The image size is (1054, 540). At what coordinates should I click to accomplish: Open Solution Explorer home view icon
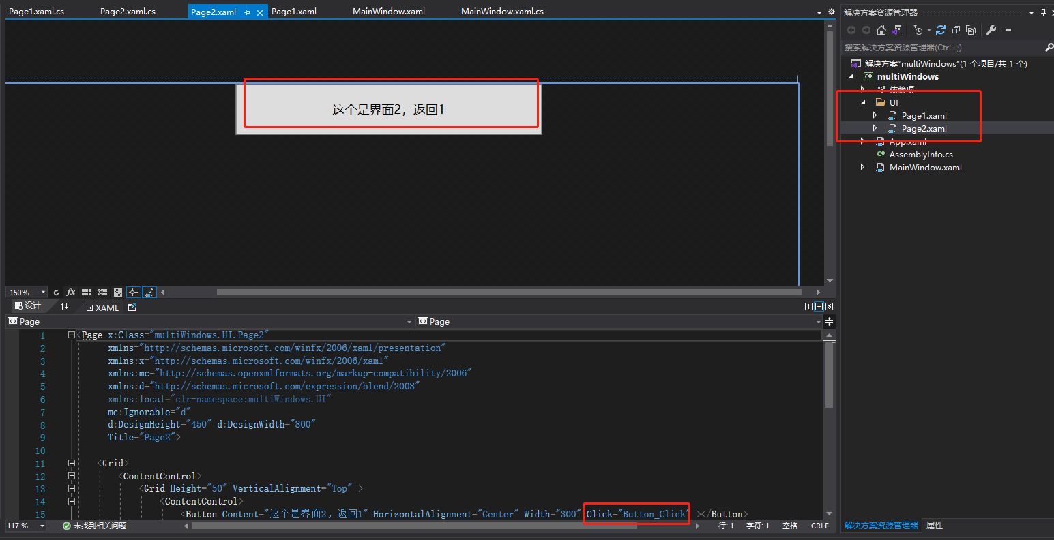pos(881,30)
